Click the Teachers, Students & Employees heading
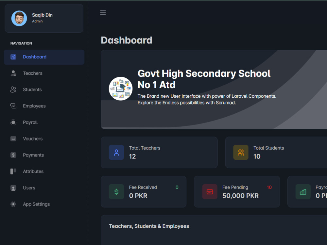 [x=149, y=226]
